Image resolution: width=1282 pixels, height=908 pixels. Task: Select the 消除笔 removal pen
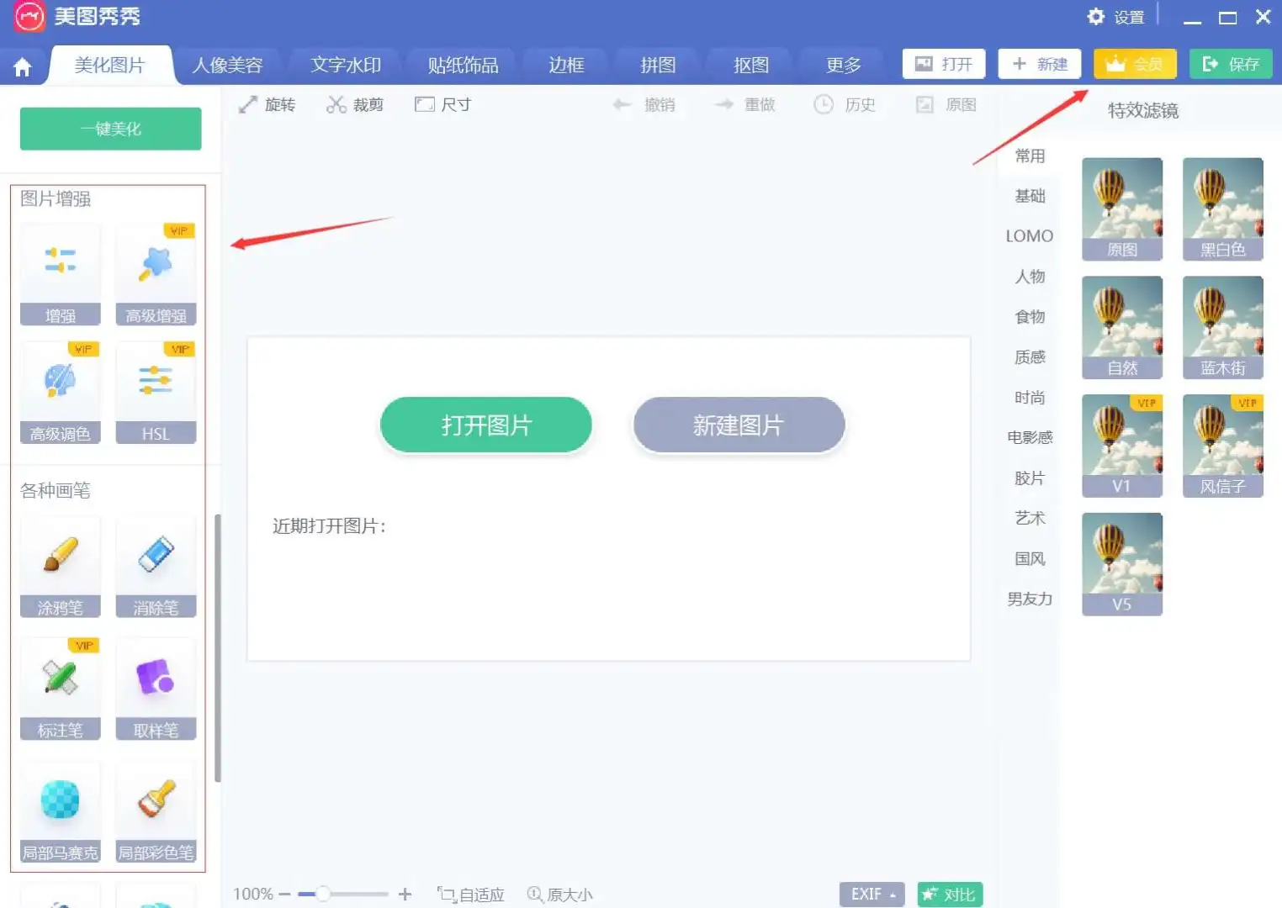point(156,562)
